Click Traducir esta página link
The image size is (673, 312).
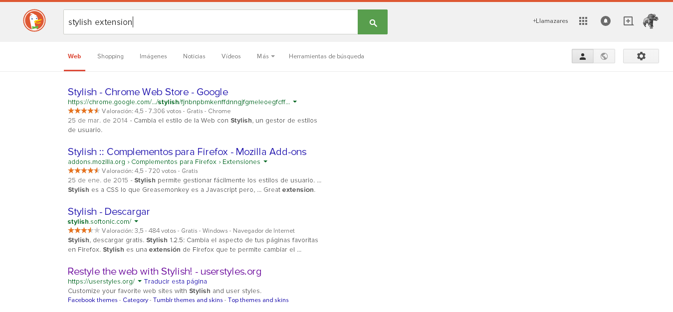(176, 282)
